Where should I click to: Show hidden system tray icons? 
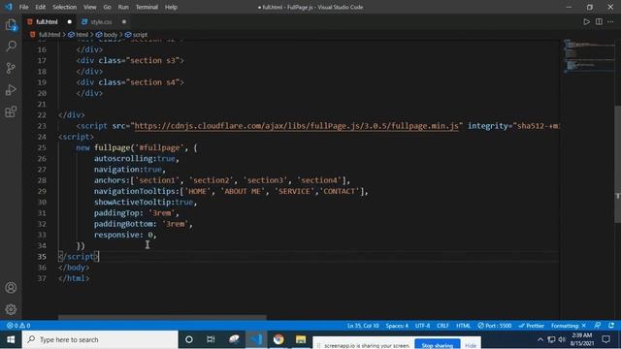540,339
